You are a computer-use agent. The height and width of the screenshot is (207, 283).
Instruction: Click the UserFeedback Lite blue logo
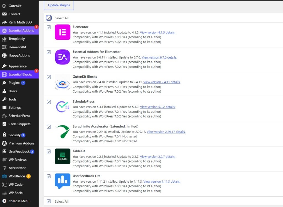[x=62, y=181]
